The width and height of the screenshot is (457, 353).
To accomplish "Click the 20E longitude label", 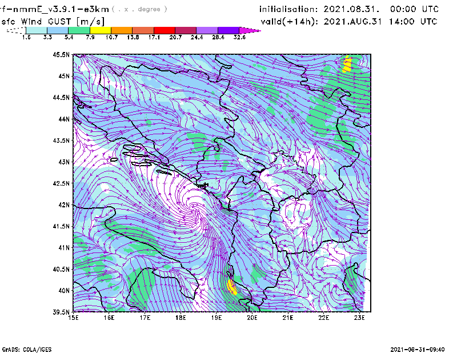I will coord(252,318).
